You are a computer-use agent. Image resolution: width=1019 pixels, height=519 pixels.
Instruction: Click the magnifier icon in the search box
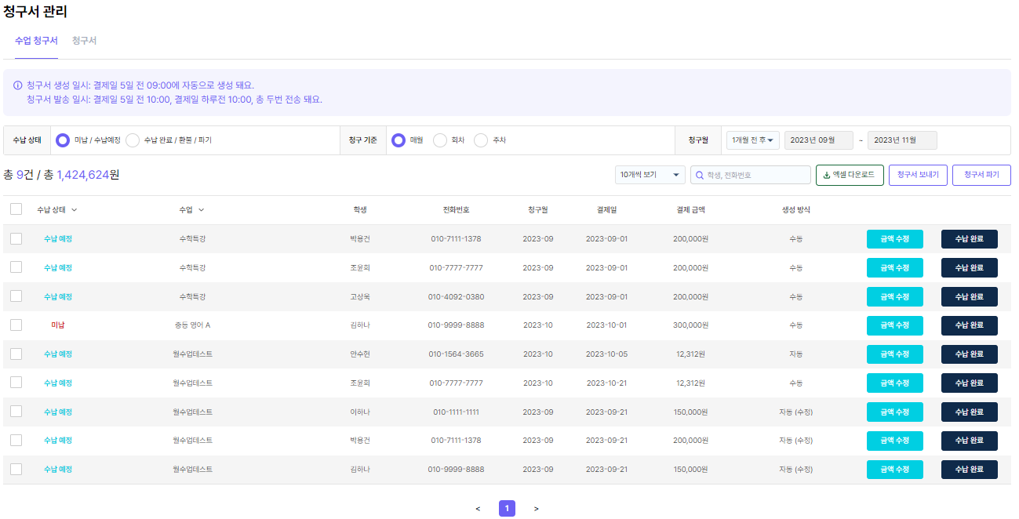[x=698, y=175]
